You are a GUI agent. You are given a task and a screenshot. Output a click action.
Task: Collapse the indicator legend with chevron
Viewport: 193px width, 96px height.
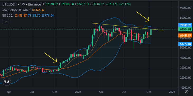point(6,22)
